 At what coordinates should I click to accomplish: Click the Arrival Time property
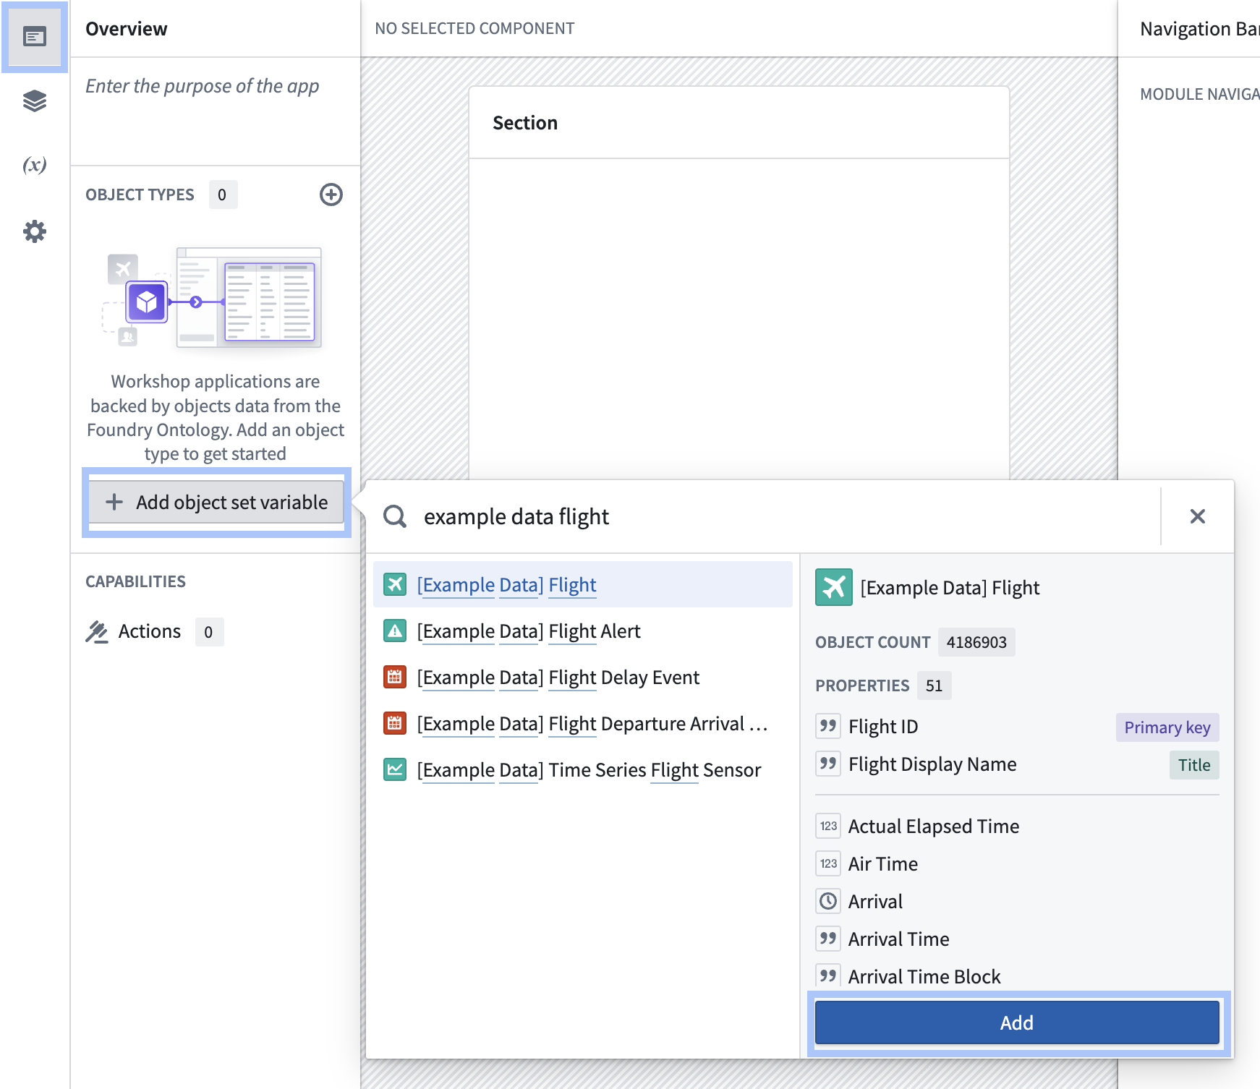click(x=899, y=939)
